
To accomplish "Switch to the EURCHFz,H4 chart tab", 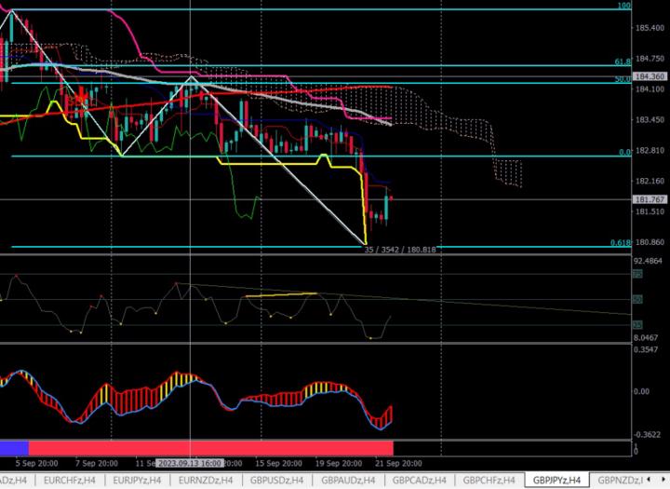I will click(69, 481).
